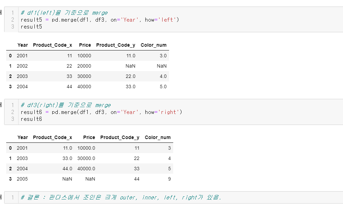Click the 30000.0 price cell
The height and width of the screenshot is (207, 343).
86,159
